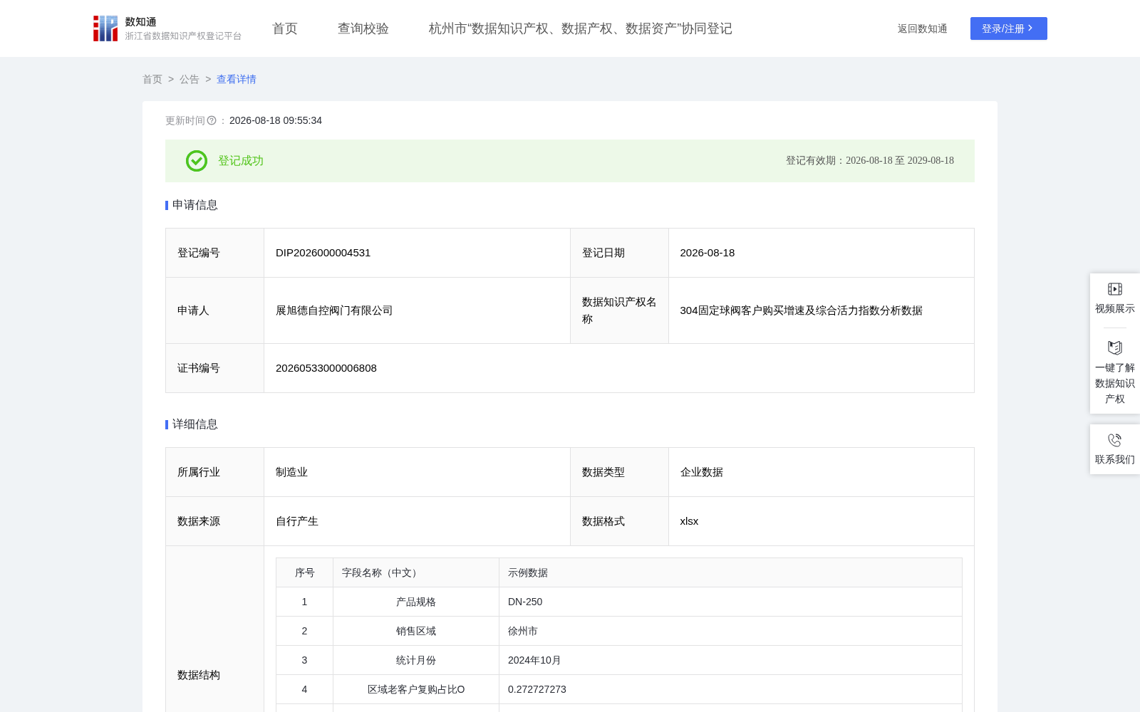The height and width of the screenshot is (712, 1140).
Task: Click the 产品规格 field row
Action: tap(619, 602)
